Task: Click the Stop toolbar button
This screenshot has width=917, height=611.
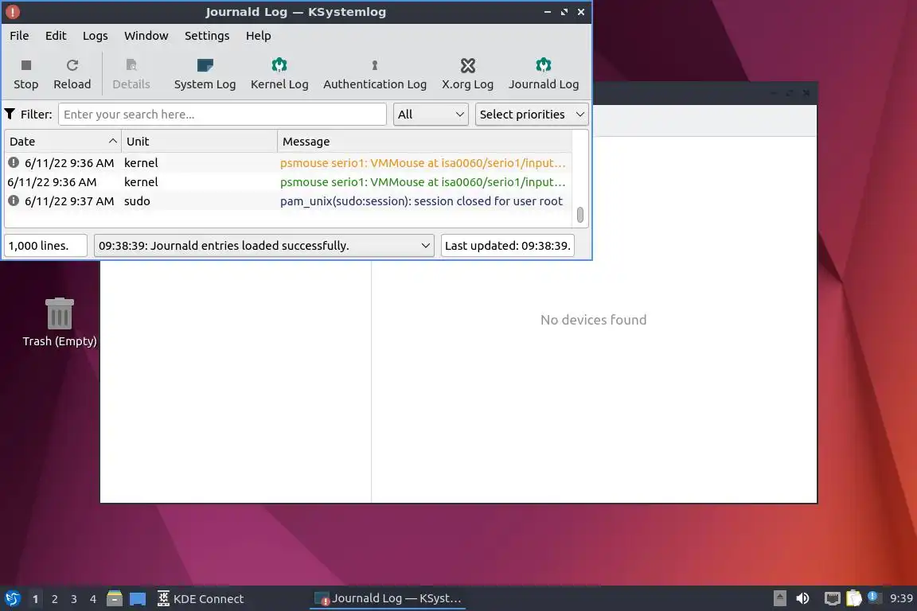Action: [25, 74]
